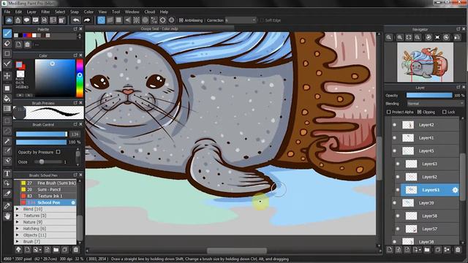Open the Snap menu
Viewport: 468px width, 263px height.
coord(75,12)
